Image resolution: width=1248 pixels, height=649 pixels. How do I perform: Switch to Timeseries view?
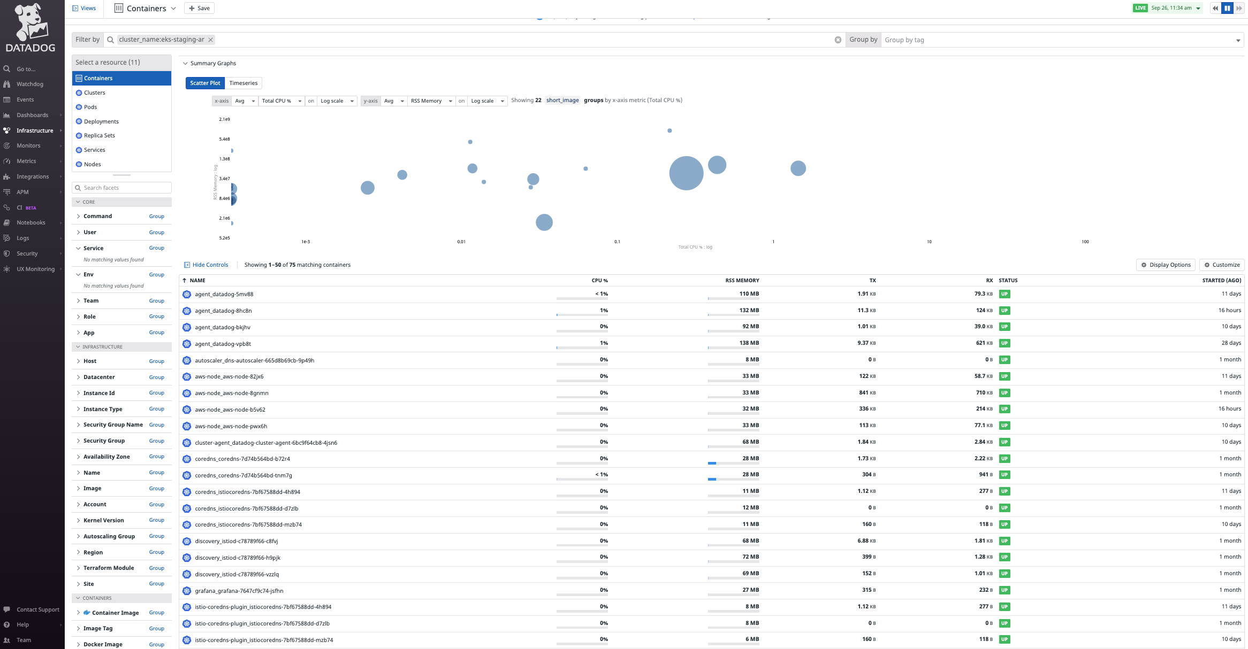[243, 83]
